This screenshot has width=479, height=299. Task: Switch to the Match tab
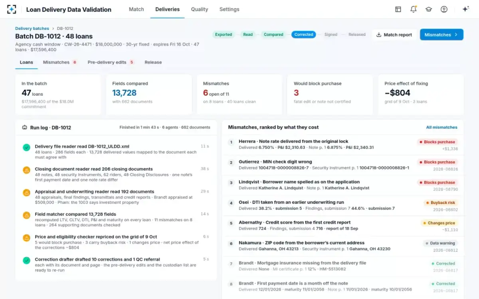point(136,9)
